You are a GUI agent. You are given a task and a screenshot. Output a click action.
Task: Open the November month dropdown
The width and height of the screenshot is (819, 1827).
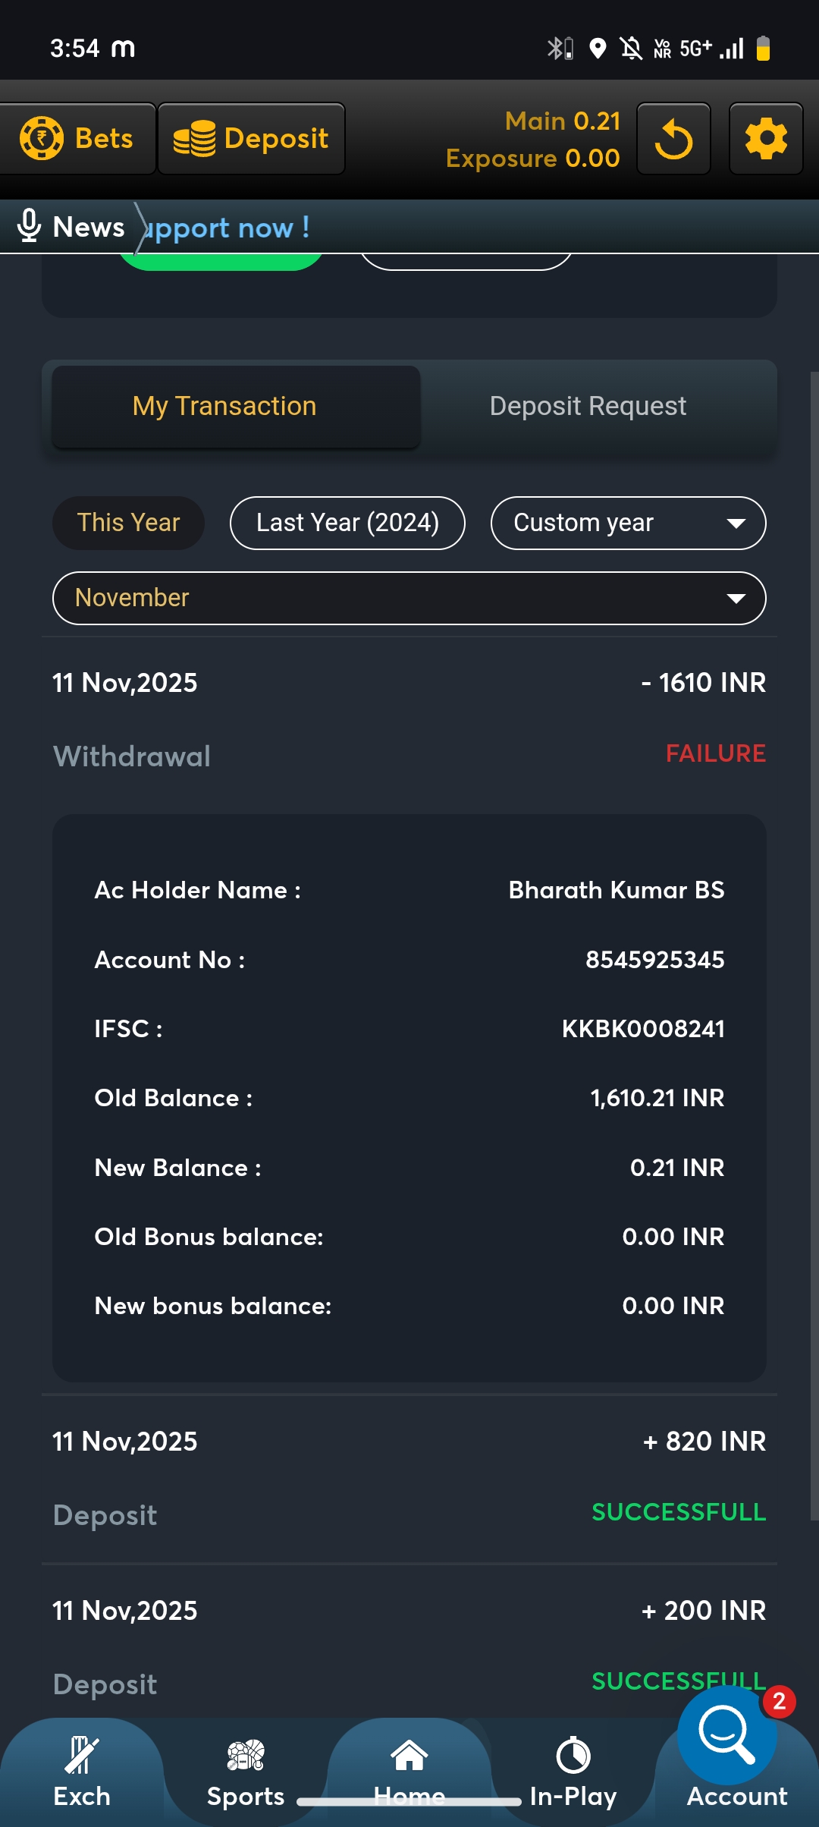(x=409, y=598)
